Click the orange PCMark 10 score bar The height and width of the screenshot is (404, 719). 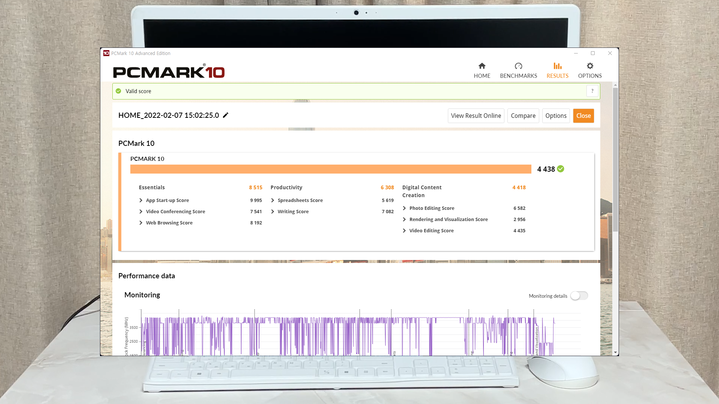click(x=330, y=169)
